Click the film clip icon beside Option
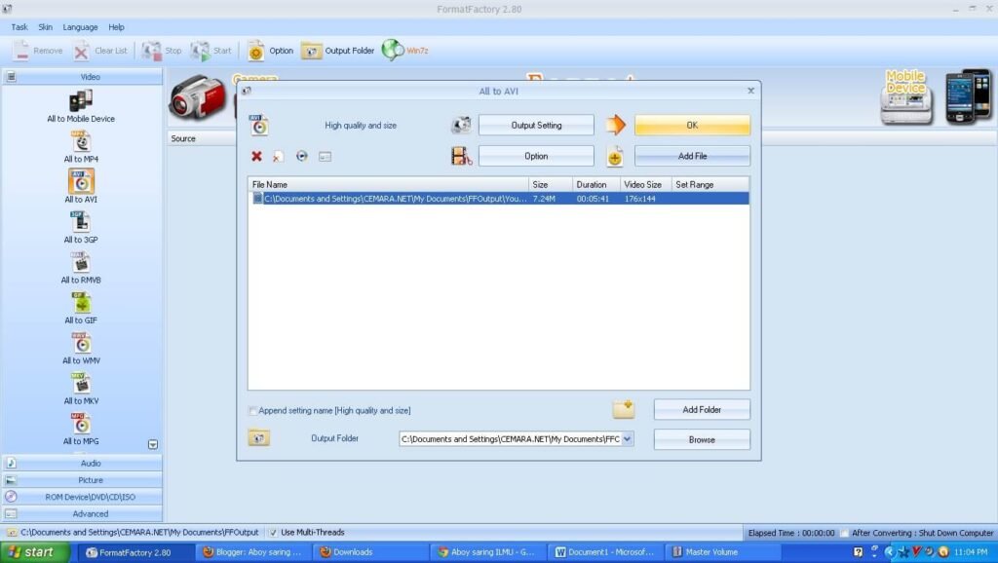The image size is (998, 563). pyautogui.click(x=461, y=156)
